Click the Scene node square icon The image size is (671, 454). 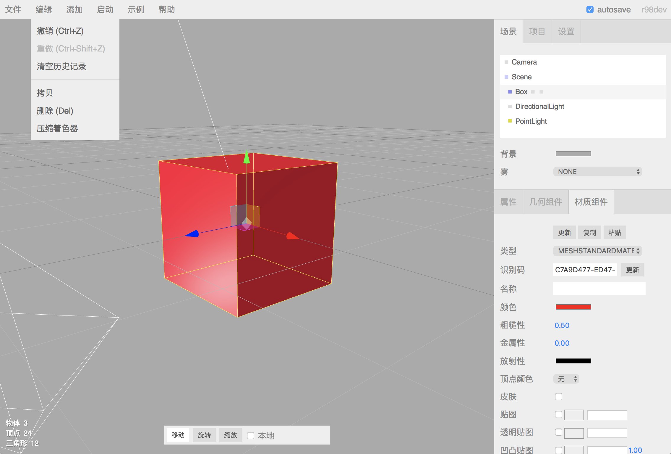(x=506, y=77)
